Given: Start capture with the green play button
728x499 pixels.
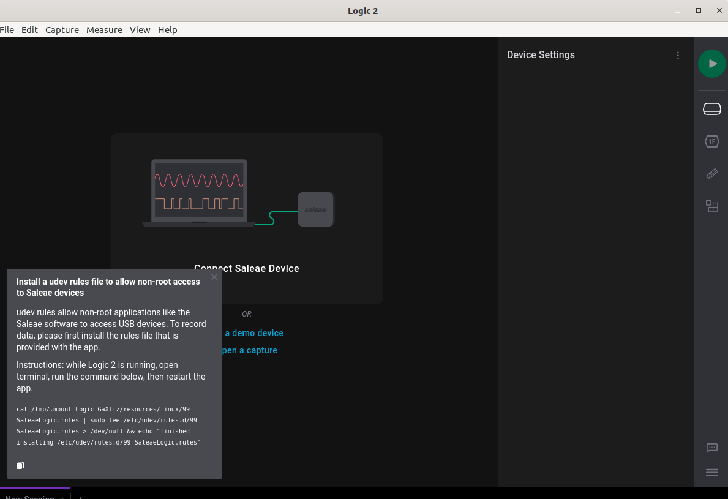Looking at the screenshot, I should [711, 64].
